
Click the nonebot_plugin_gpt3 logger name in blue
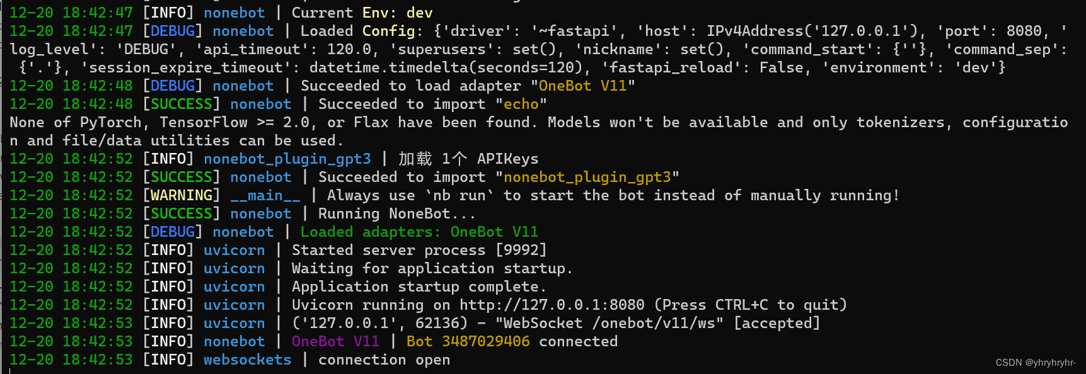pos(287,159)
